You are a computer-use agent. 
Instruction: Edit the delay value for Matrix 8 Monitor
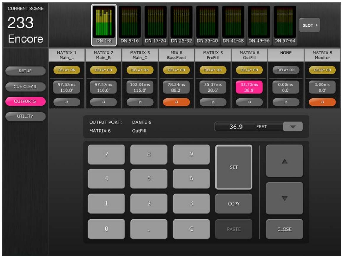[x=322, y=87]
